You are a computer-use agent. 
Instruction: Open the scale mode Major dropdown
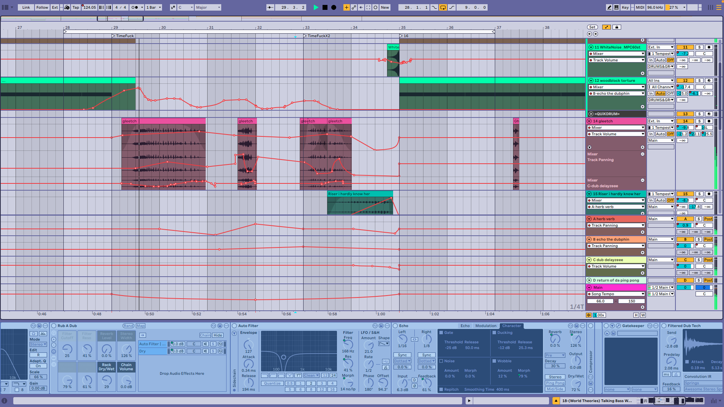[208, 7]
